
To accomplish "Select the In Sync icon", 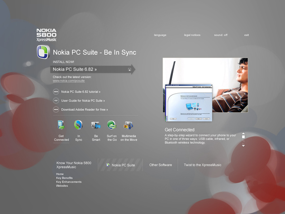I will pos(78,125).
